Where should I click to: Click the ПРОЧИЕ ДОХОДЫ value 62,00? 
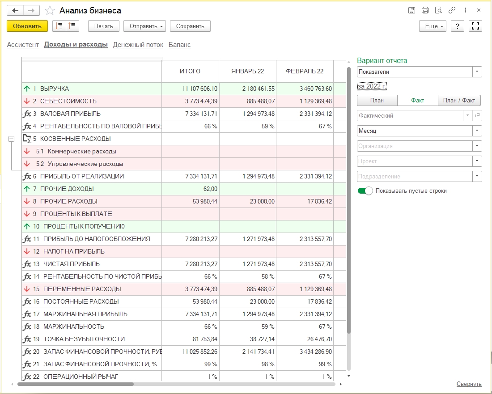210,189
